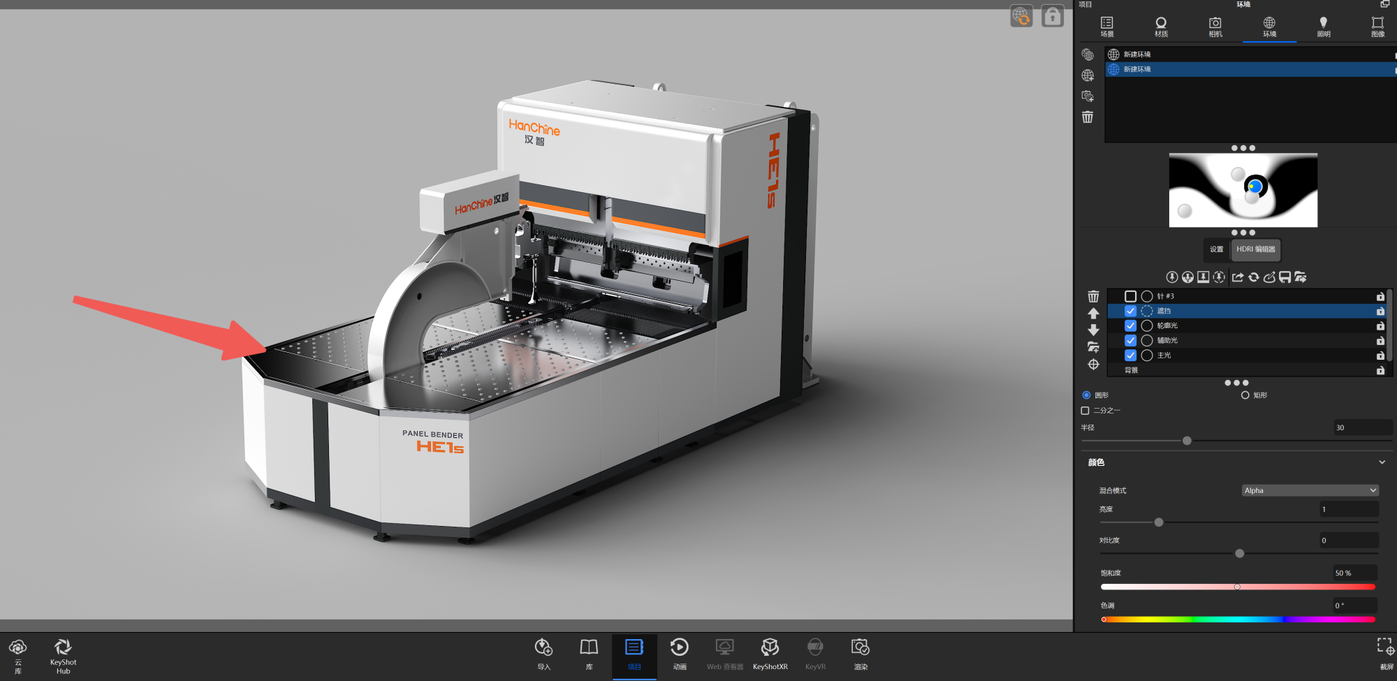Click the refresh HDRI icon in the editor toolbar
Viewport: 1397px width, 681px height.
click(1254, 277)
